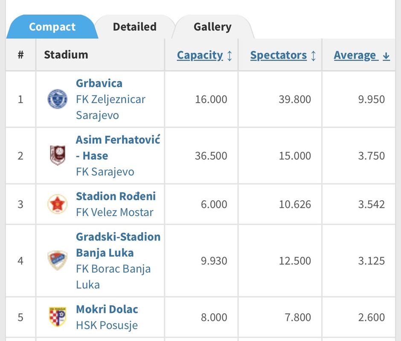Open the Asim Ferhatović - Hase stadium page
This screenshot has width=401, height=341.
118,147
